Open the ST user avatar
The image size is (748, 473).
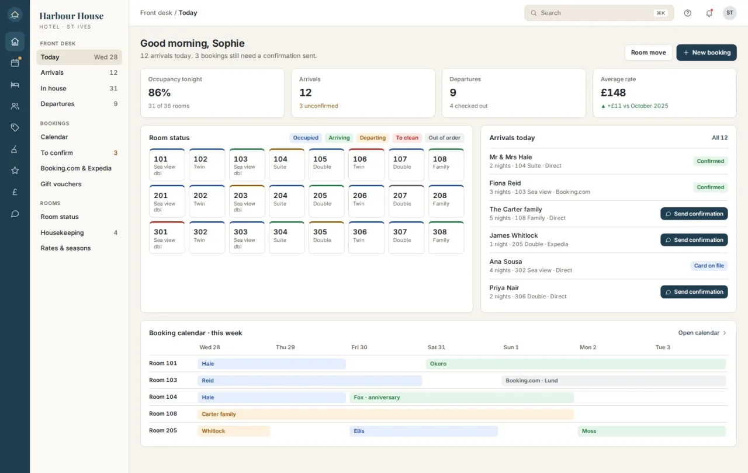point(730,13)
